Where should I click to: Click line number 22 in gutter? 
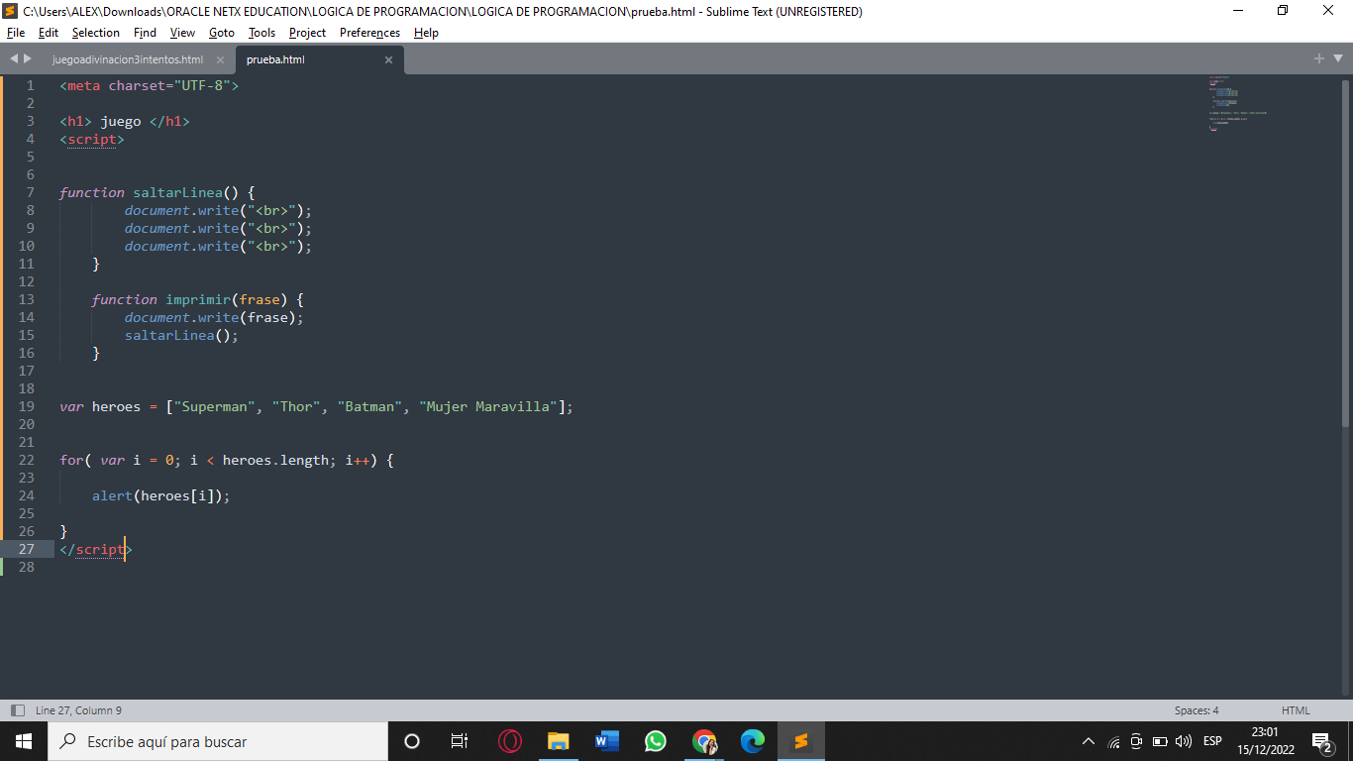click(26, 460)
